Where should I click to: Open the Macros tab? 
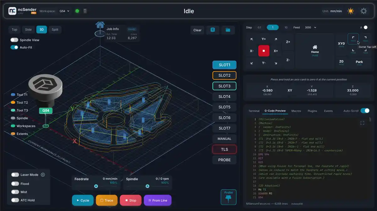tap(296, 111)
